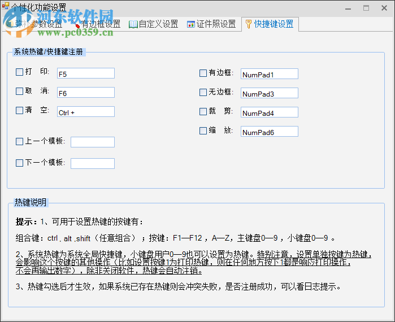Focus the 有边框 field showing NumPad1
This screenshot has width=395, height=322.
click(270, 74)
